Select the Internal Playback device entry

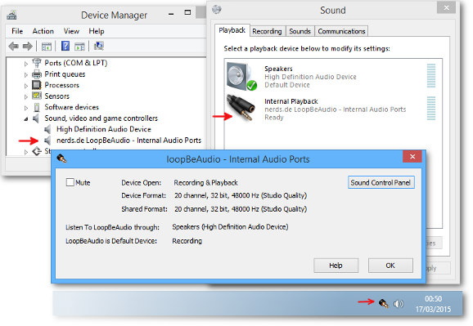pyautogui.click(x=333, y=109)
